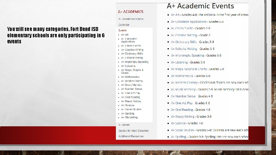Open A+ Science in sidebar
276x155 pixels.
[x=128, y=105]
